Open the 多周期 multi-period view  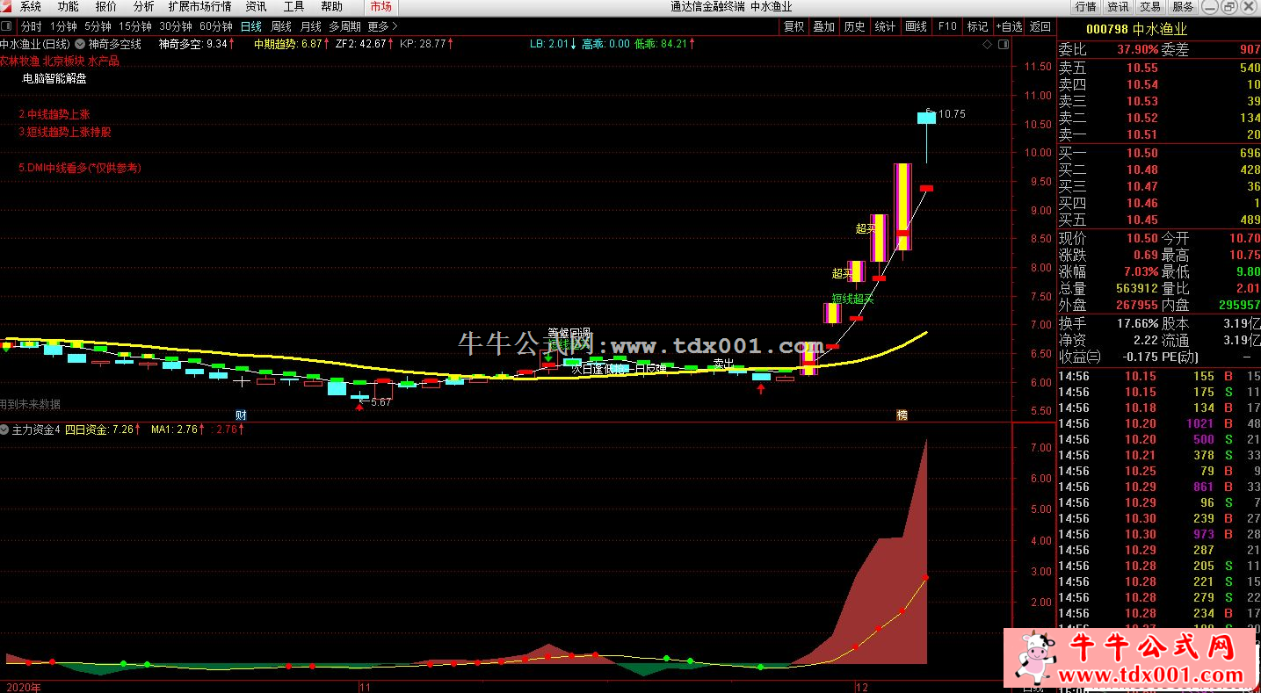(344, 26)
